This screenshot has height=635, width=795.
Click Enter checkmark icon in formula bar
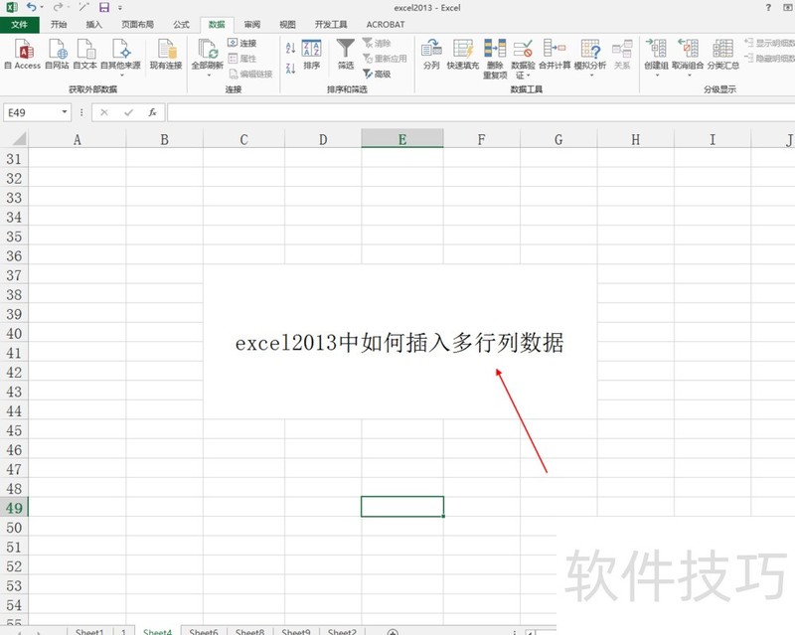(x=128, y=112)
